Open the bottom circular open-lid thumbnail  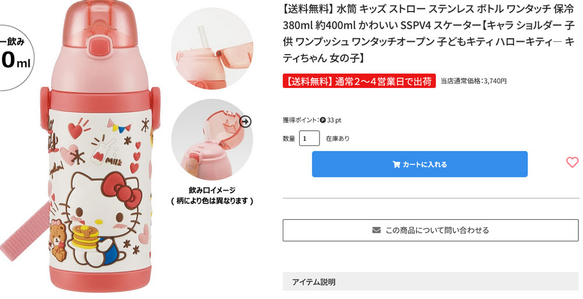pyautogui.click(x=212, y=140)
